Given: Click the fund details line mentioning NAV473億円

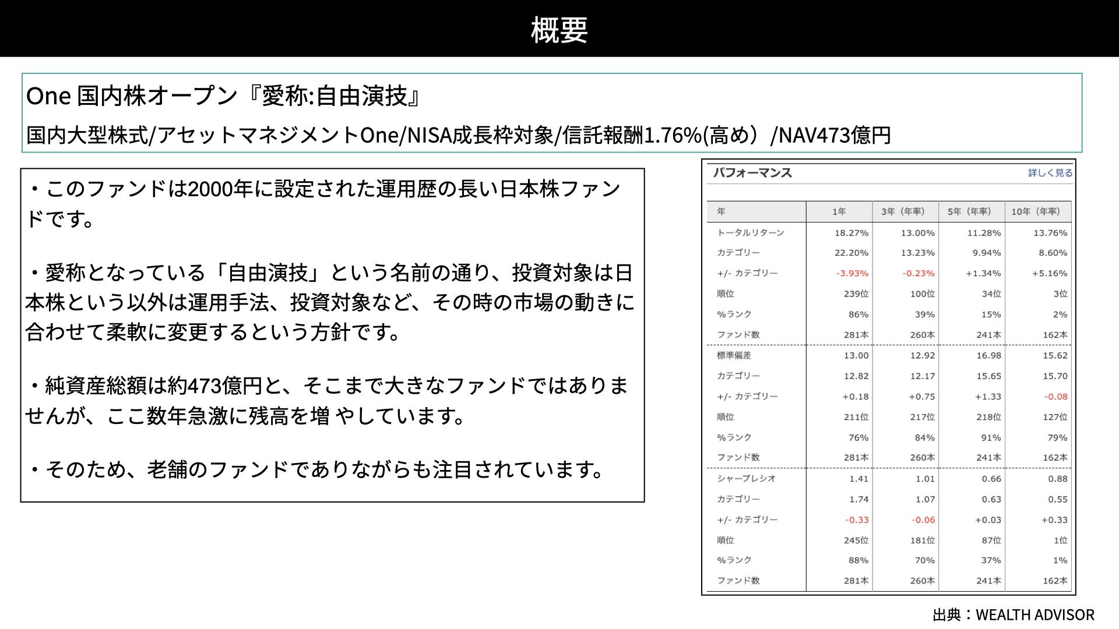Looking at the screenshot, I should (459, 135).
